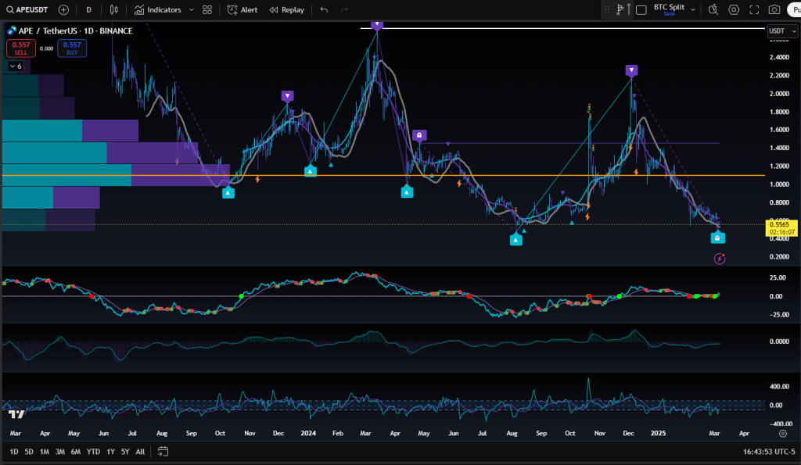Click the 25.00 label on oscillator scale
Viewport: 801px width, 465px height.
tap(778, 277)
